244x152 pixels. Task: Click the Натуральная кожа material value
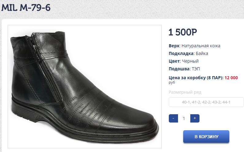[201, 46]
